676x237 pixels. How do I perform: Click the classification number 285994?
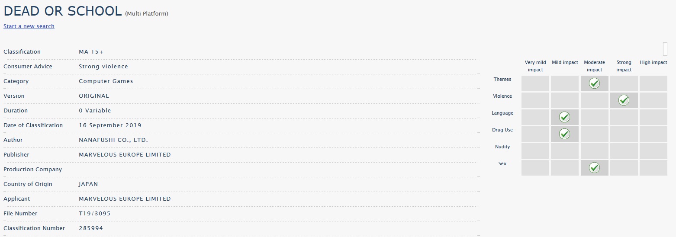[91, 228]
